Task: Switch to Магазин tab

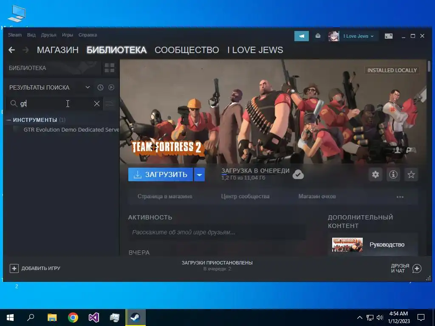Action: click(x=58, y=50)
